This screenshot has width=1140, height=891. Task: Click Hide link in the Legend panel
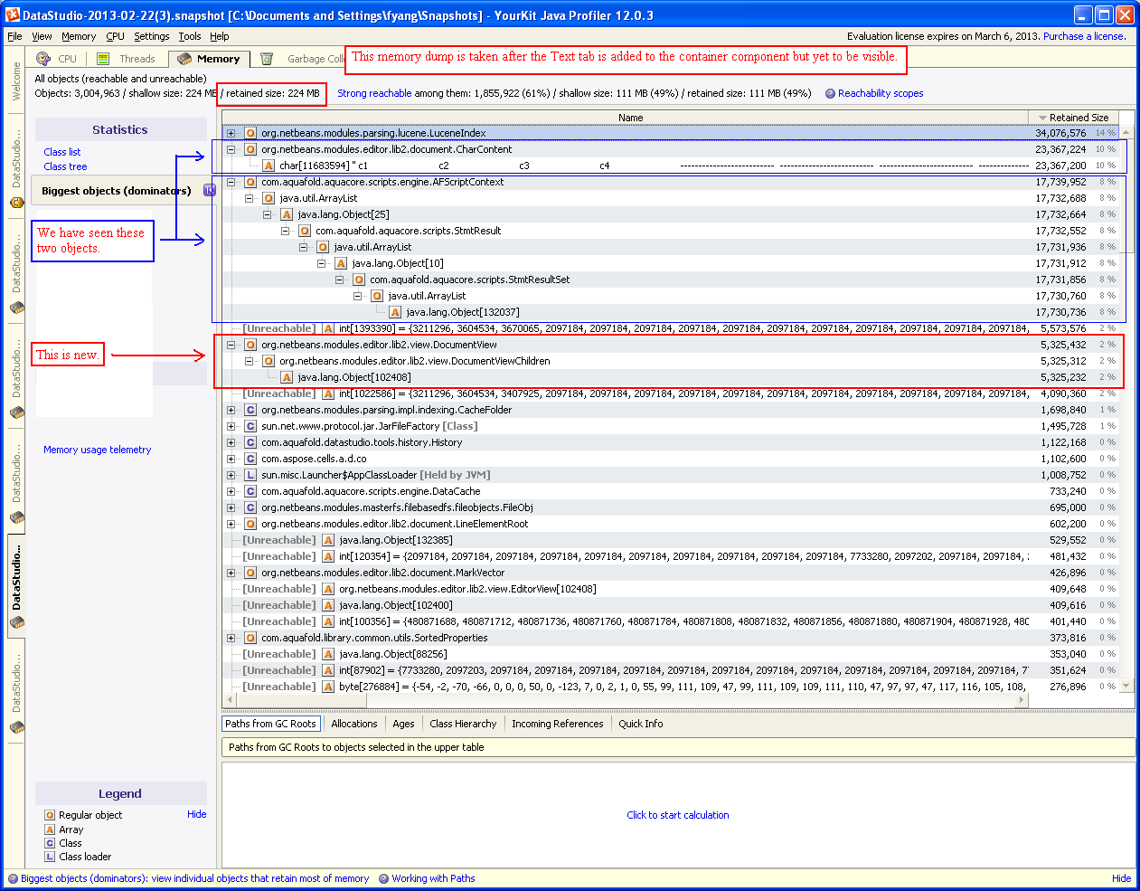point(196,814)
